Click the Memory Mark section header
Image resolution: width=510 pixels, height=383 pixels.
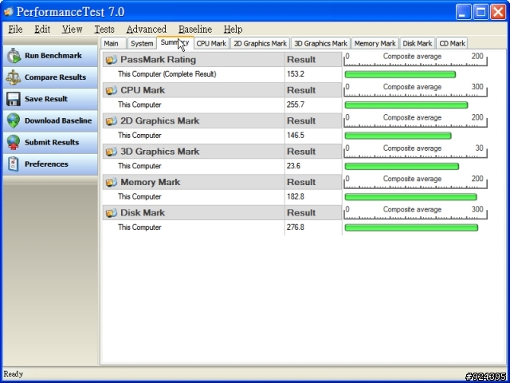click(x=222, y=182)
